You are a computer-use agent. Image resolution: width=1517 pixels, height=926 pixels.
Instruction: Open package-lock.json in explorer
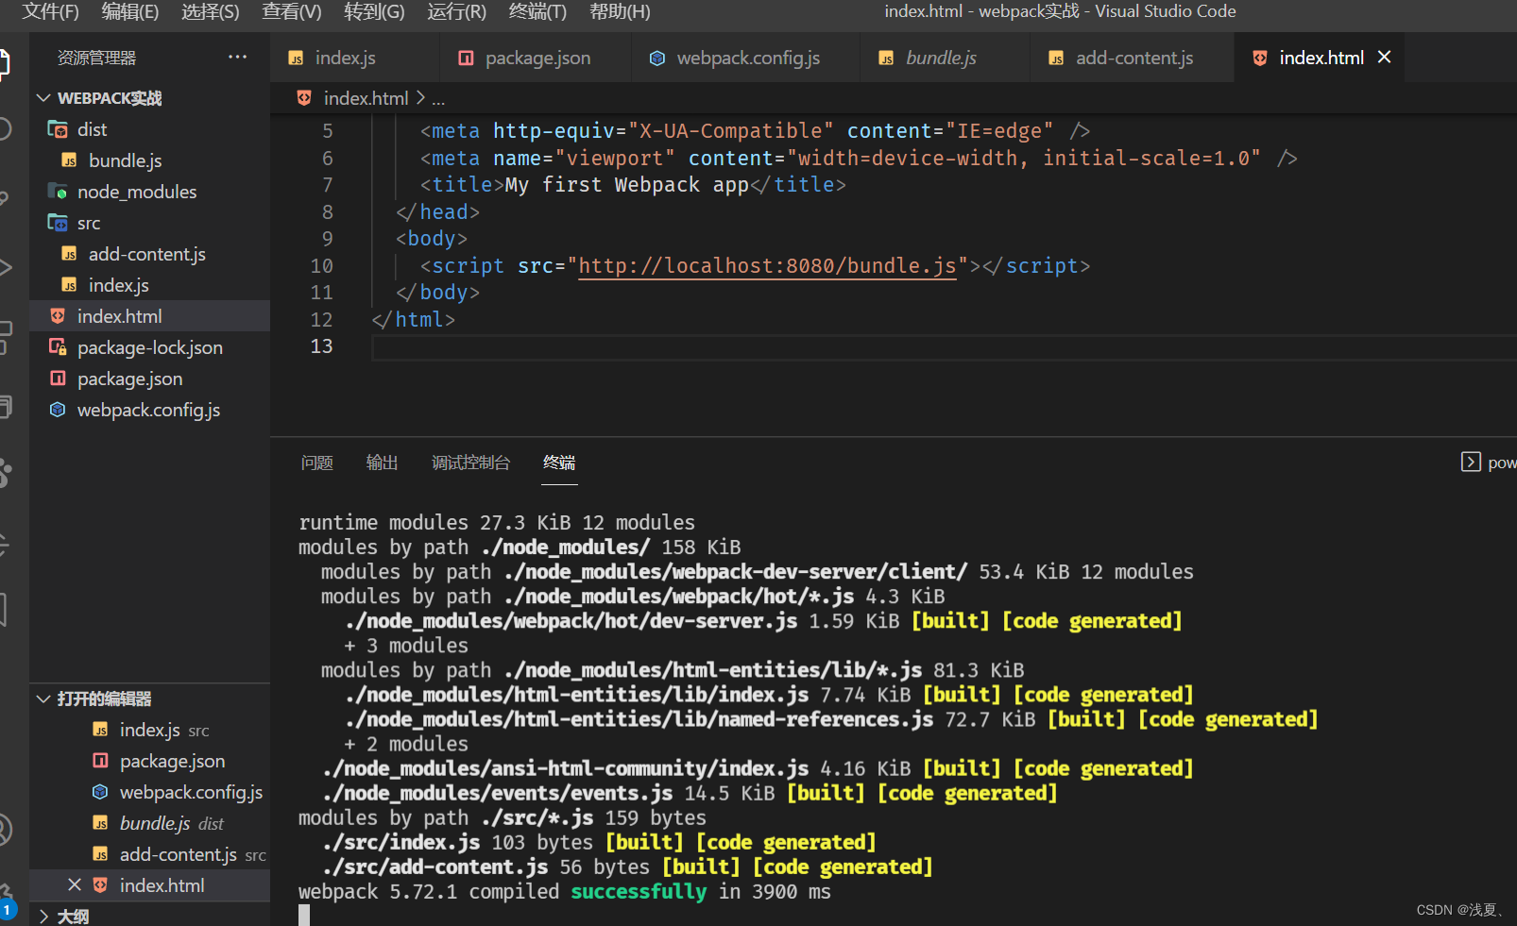pos(149,347)
